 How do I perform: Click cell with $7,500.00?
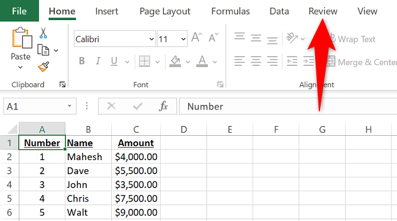click(x=136, y=198)
